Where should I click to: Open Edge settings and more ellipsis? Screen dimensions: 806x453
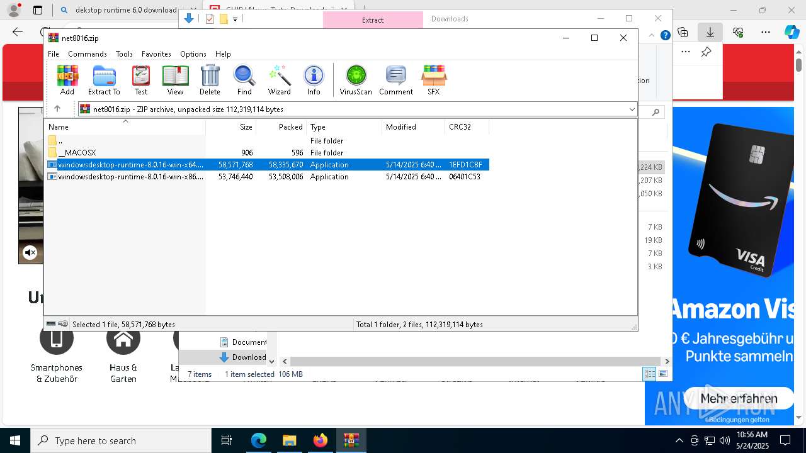click(766, 32)
